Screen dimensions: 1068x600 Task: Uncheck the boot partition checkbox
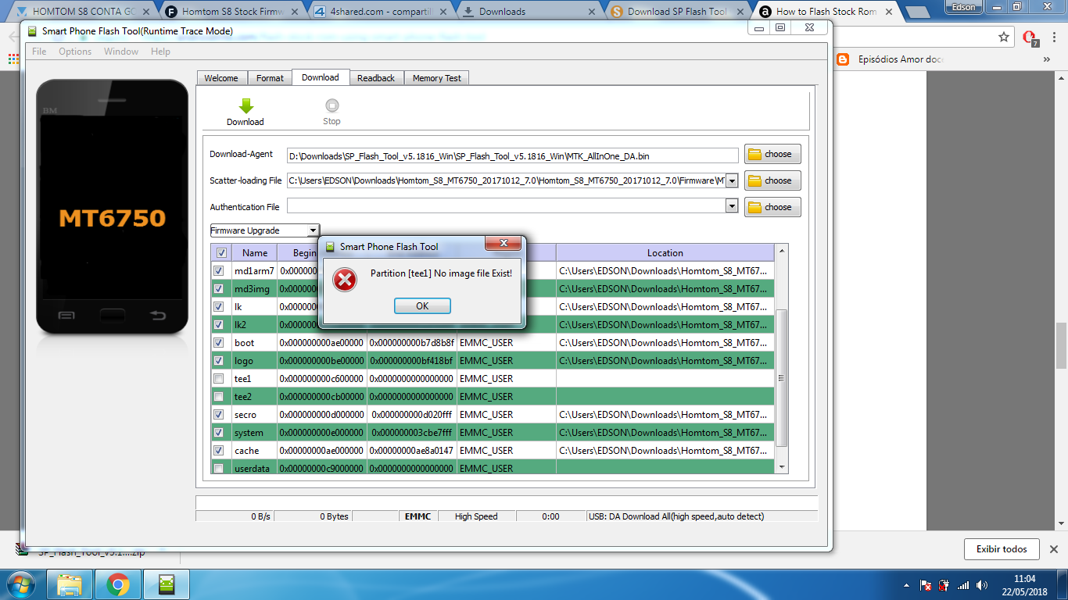[x=219, y=343]
